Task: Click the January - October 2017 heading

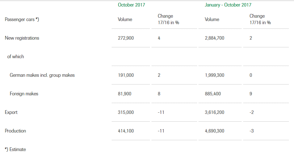Action: (x=228, y=5)
